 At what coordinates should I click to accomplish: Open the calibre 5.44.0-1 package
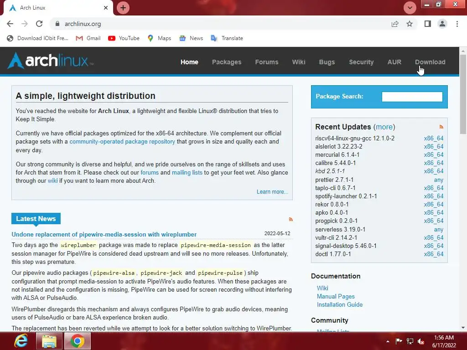click(335, 163)
